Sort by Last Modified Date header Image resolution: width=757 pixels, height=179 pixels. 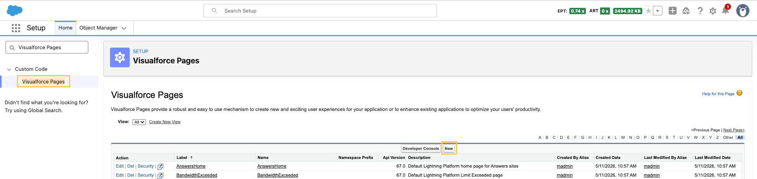pyautogui.click(x=712, y=157)
